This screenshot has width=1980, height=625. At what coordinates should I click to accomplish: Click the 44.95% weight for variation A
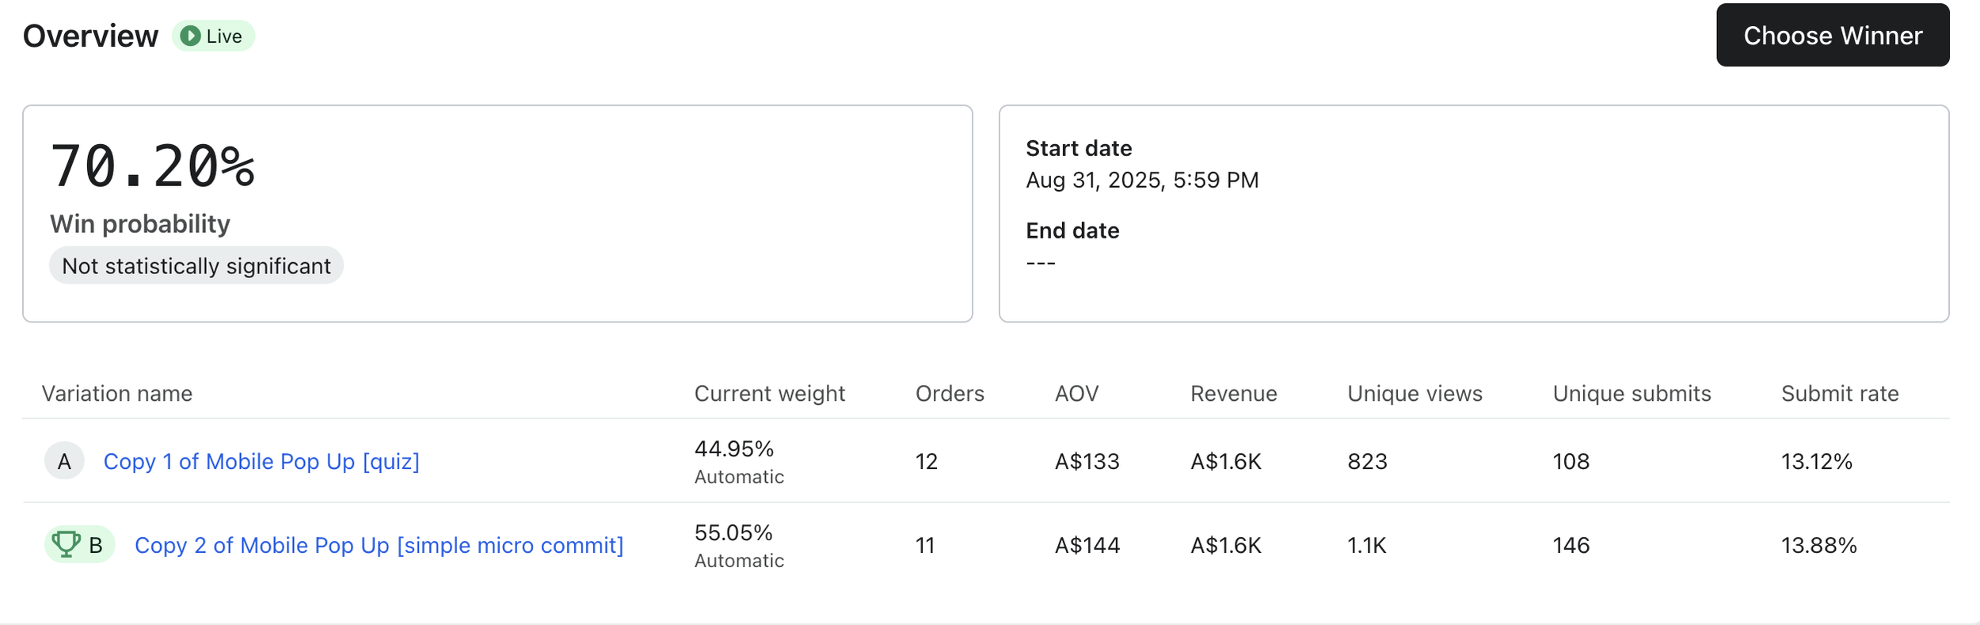coord(733,449)
